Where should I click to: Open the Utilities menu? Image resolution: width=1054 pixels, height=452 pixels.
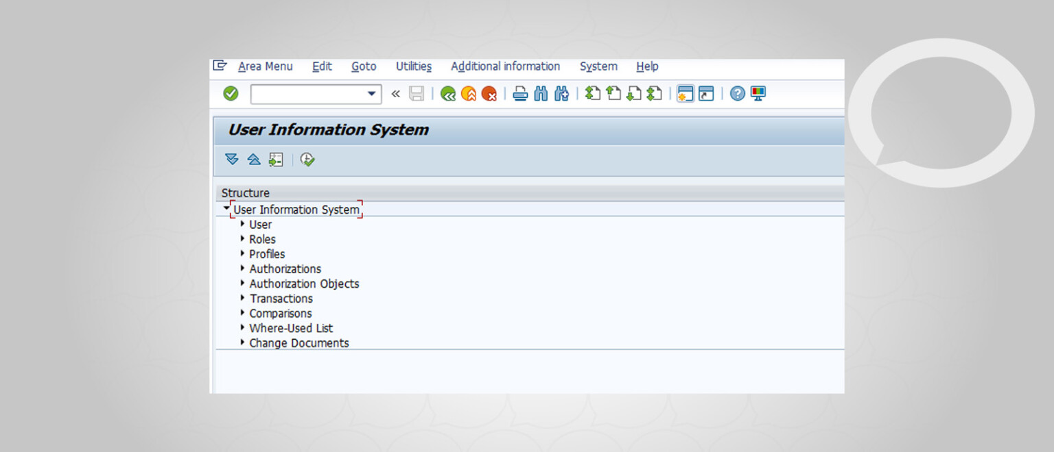coord(413,66)
